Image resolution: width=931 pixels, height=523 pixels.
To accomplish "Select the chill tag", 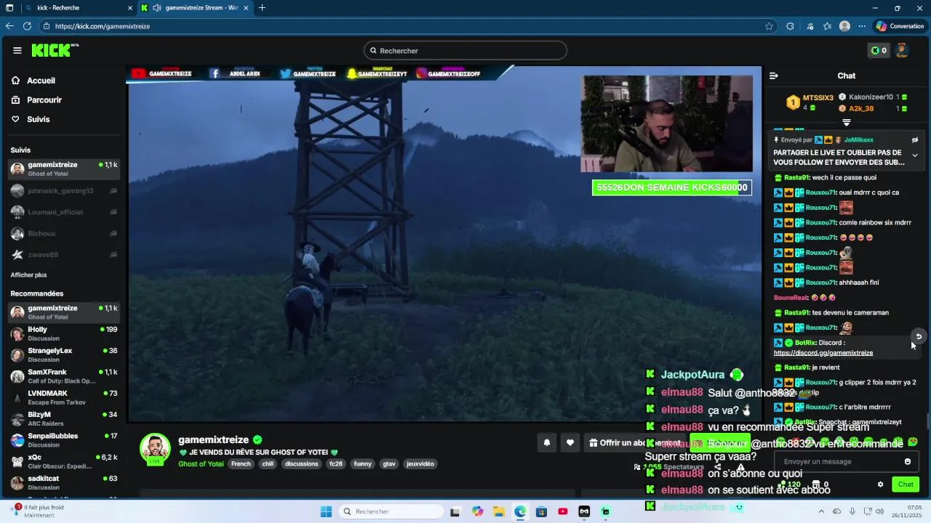I will pyautogui.click(x=268, y=464).
